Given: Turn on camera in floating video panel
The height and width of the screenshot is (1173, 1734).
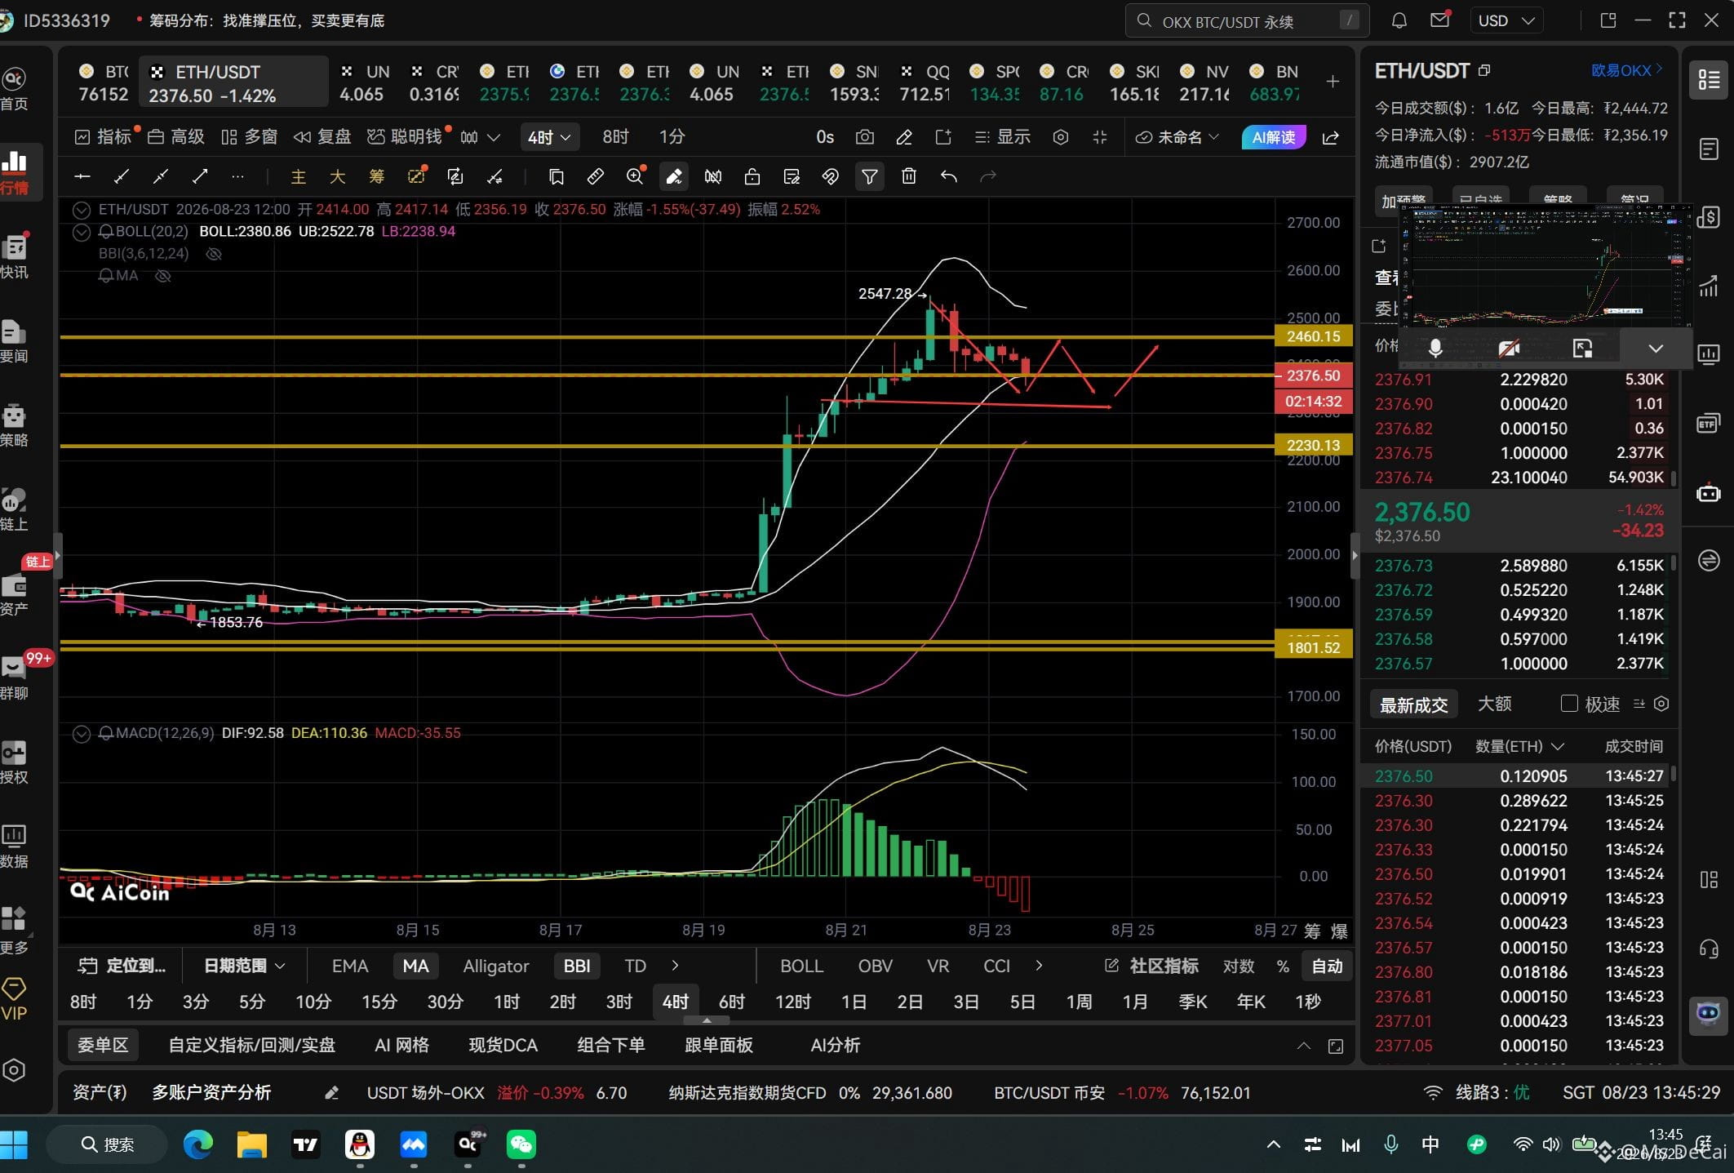Looking at the screenshot, I should pyautogui.click(x=1509, y=349).
